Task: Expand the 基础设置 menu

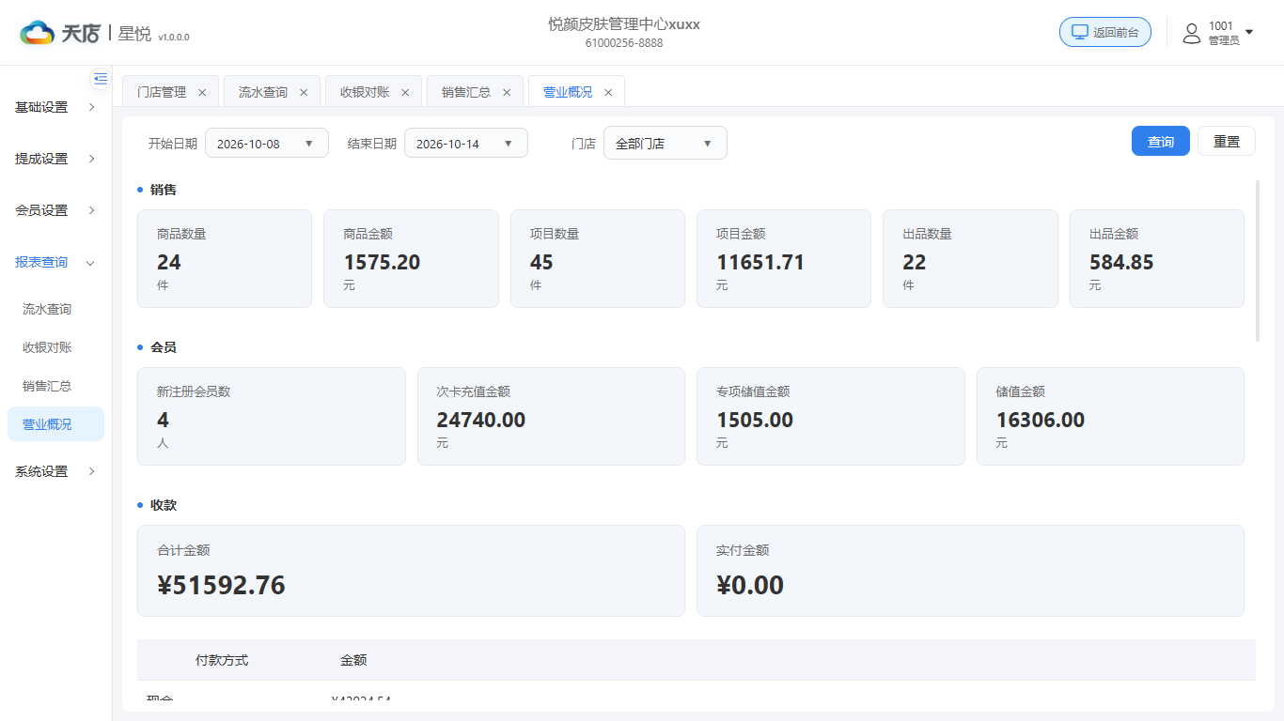Action: (55, 107)
